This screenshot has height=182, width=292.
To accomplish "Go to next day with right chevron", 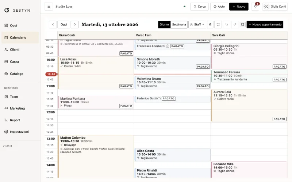I will [x=75, y=24].
